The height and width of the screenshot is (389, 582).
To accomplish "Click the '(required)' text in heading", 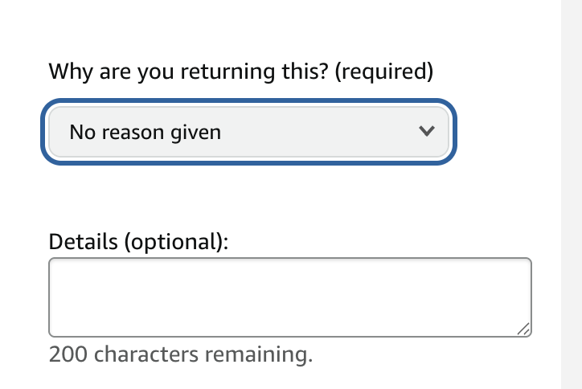I will 383,72.
